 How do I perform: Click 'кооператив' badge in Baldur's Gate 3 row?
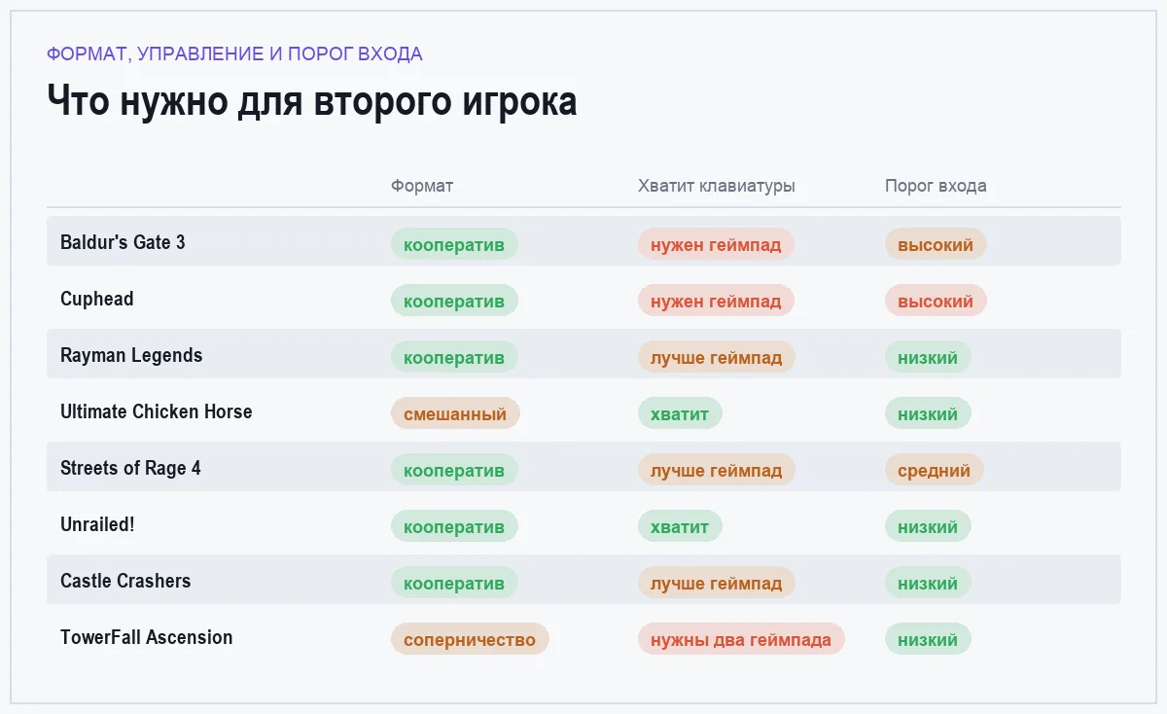(x=454, y=244)
